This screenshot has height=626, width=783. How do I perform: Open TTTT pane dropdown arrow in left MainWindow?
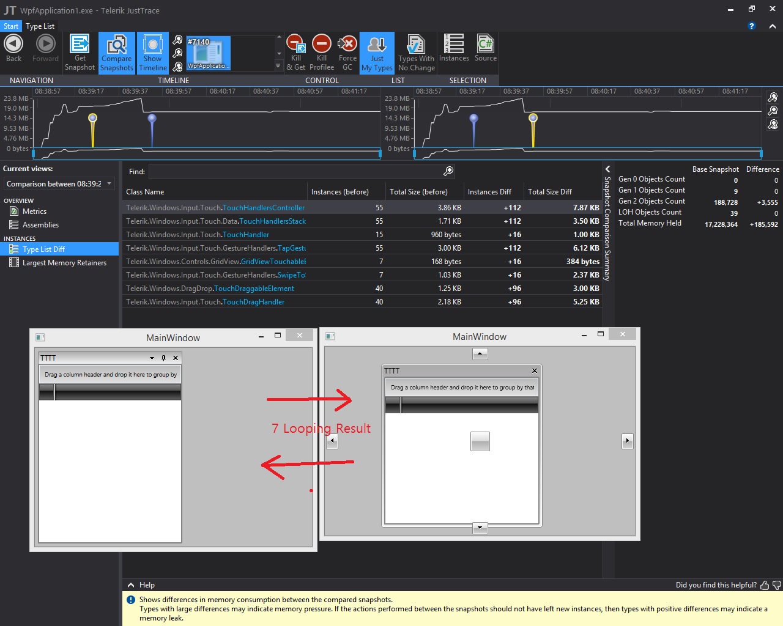coord(152,358)
